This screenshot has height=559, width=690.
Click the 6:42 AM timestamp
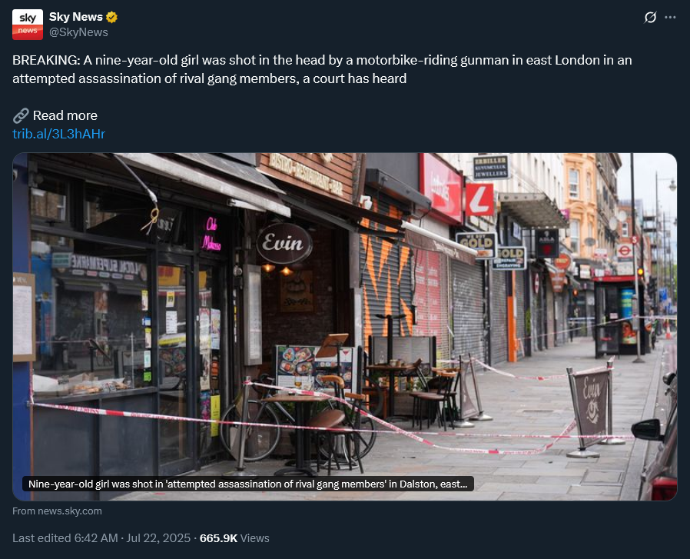[x=96, y=538]
